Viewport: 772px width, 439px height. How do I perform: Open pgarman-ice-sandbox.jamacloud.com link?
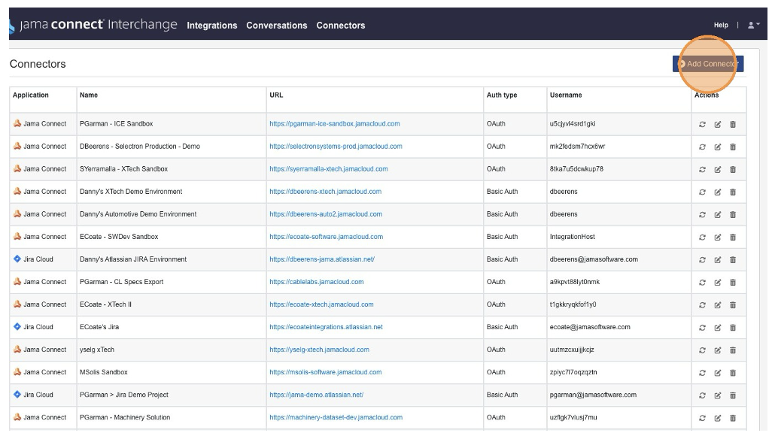[334, 124]
